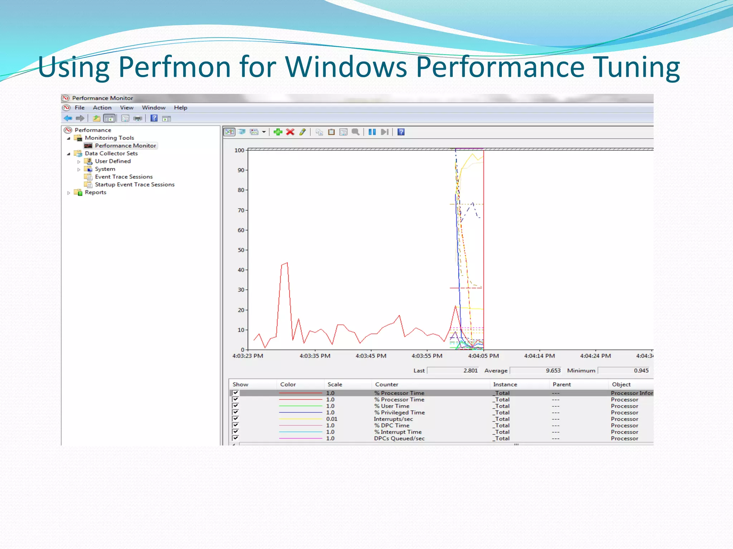Toggle the Show/Hide Console Tree button
The image size is (733, 549).
click(109, 118)
